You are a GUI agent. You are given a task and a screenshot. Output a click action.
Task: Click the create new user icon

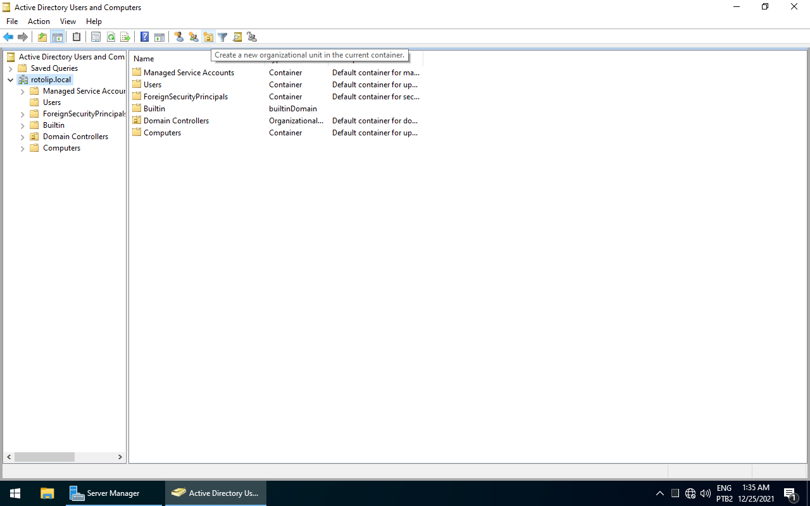[179, 37]
